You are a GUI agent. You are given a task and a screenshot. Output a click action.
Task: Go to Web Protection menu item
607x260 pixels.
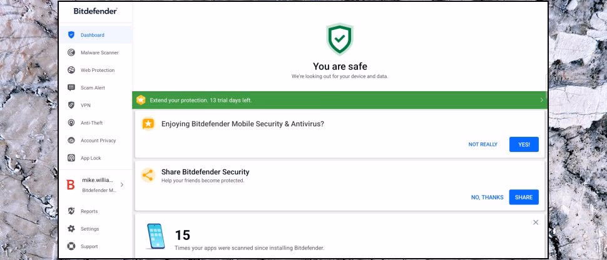click(x=98, y=70)
